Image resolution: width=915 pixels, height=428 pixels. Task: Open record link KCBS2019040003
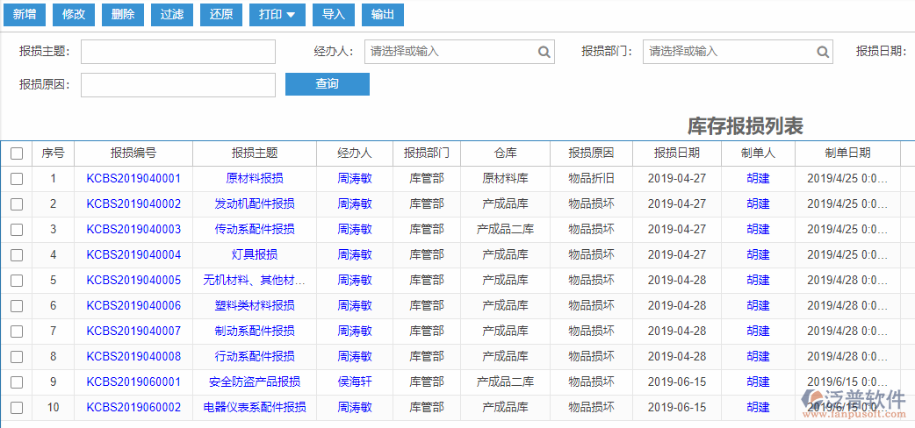tap(133, 229)
